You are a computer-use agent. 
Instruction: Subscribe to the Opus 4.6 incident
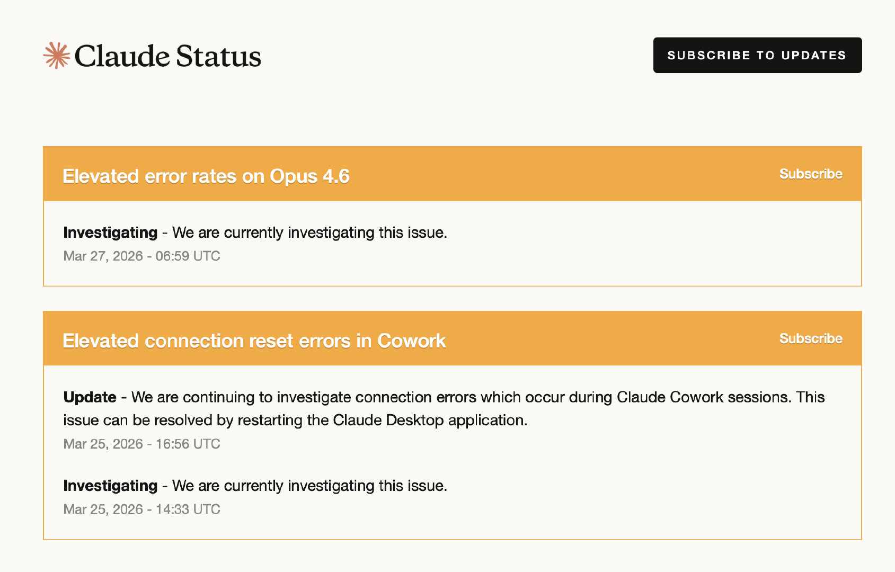[x=810, y=174]
